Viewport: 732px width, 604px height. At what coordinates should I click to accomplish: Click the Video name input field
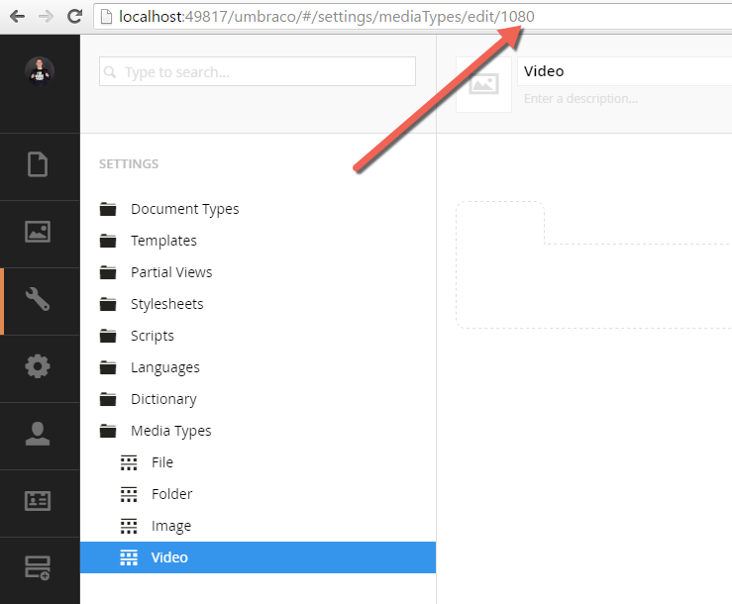(x=624, y=71)
